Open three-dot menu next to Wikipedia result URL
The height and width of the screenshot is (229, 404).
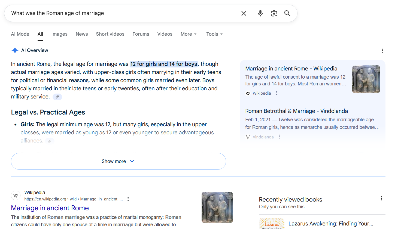tap(128, 199)
